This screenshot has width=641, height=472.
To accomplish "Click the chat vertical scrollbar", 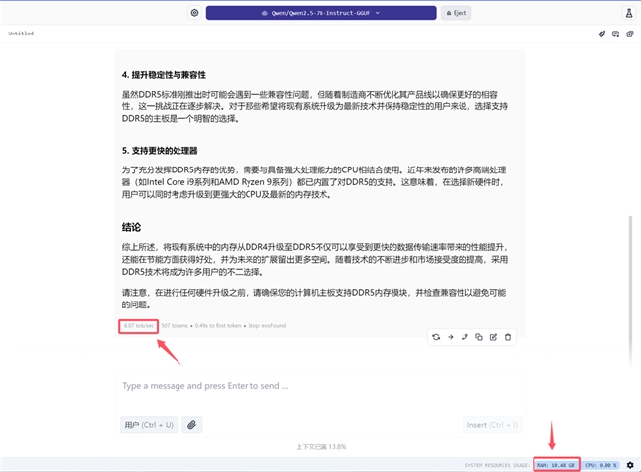I will pos(630,290).
